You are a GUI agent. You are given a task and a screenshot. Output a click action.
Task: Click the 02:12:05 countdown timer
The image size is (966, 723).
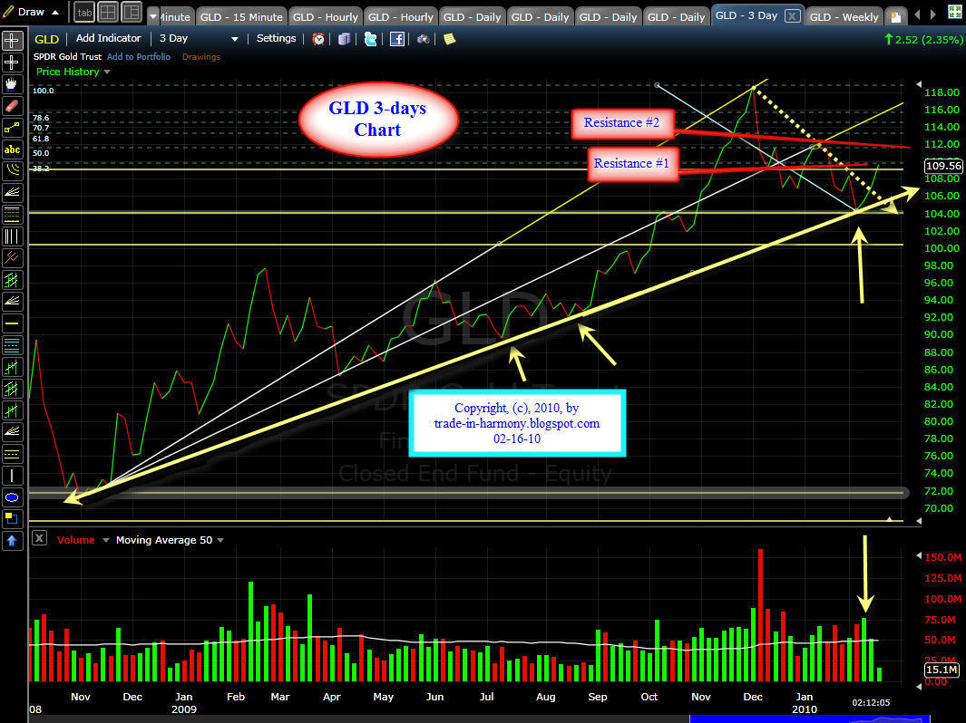(871, 702)
